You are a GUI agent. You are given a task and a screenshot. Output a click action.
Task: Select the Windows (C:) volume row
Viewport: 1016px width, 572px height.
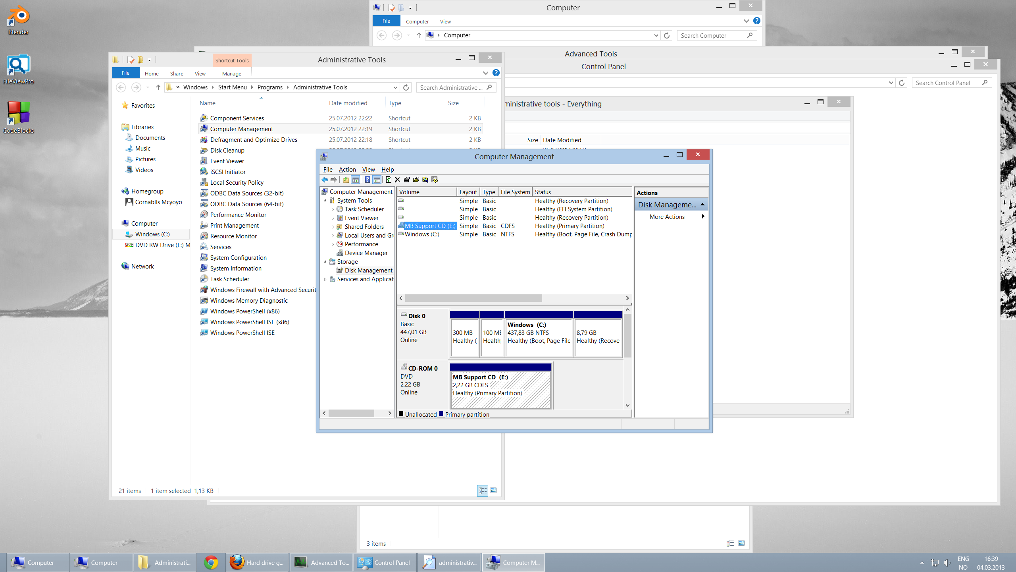[514, 234]
